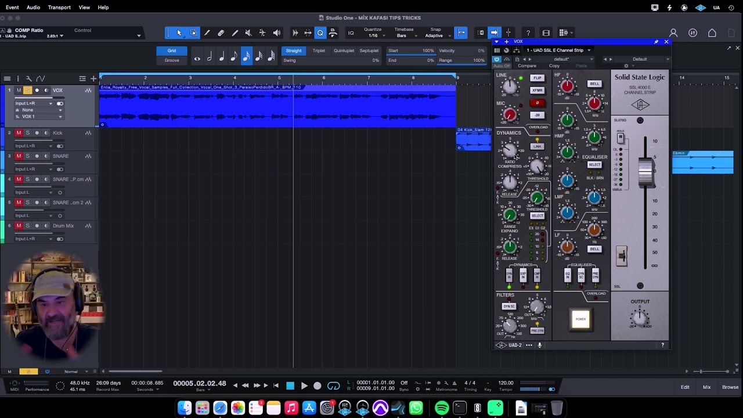Image resolution: width=743 pixels, height=418 pixels.
Task: Mute the SNARE track
Action: click(x=19, y=156)
